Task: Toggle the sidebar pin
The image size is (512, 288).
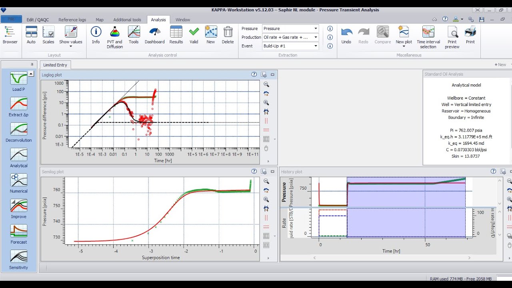Action: pyautogui.click(x=32, y=64)
